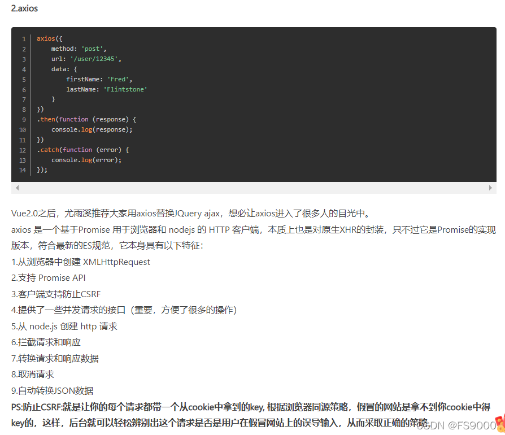This screenshot has width=505, height=435.
Task: Click the line '.catch(function (error) {'
Action: point(83,150)
